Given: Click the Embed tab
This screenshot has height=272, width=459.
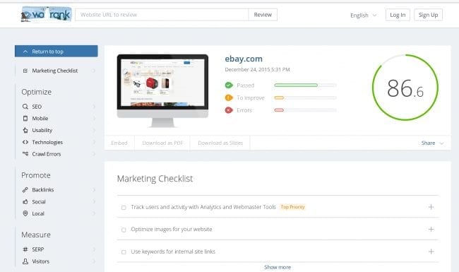Looking at the screenshot, I should click(x=119, y=143).
